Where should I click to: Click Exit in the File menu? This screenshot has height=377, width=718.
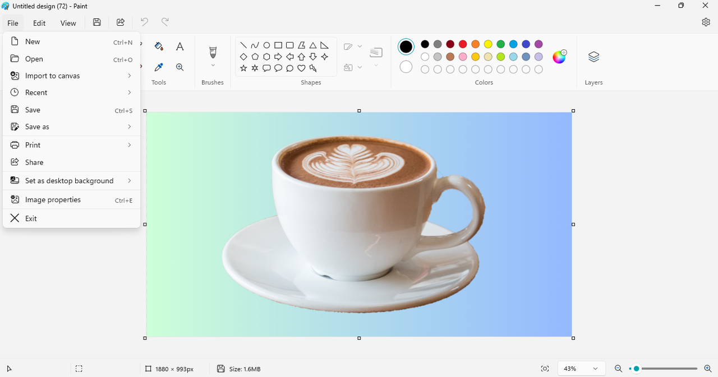[72, 218]
